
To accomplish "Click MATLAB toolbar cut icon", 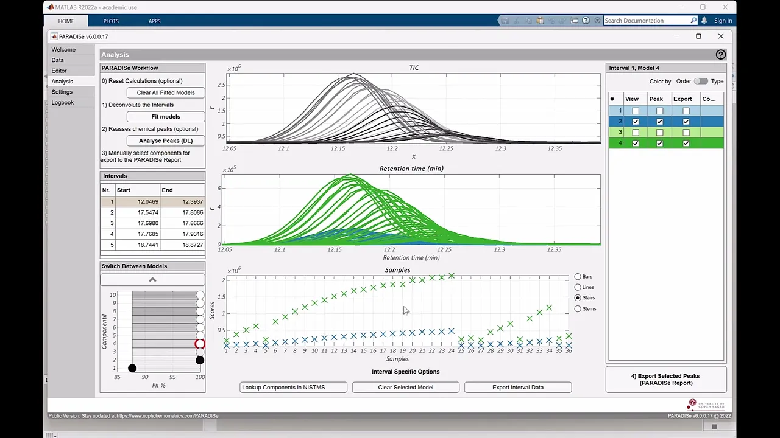I will tap(516, 21).
